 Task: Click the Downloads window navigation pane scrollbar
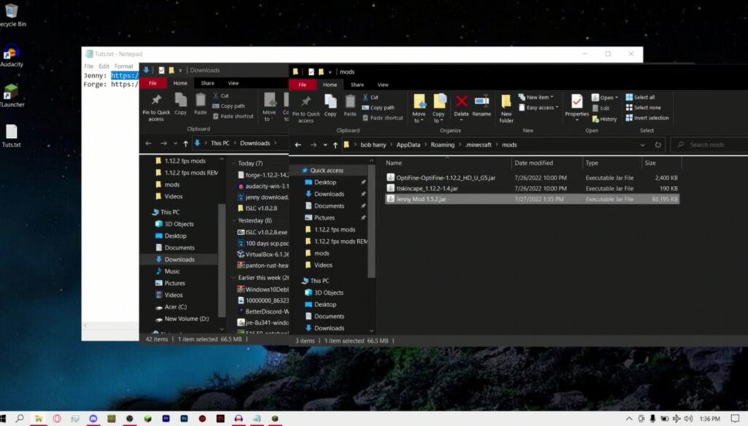(221, 260)
